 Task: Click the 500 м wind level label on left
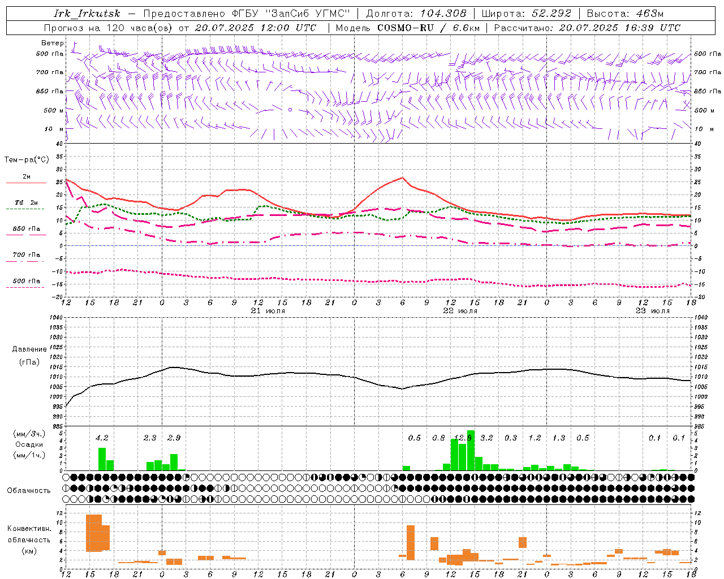(54, 110)
